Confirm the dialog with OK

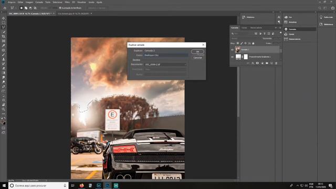point(197,51)
